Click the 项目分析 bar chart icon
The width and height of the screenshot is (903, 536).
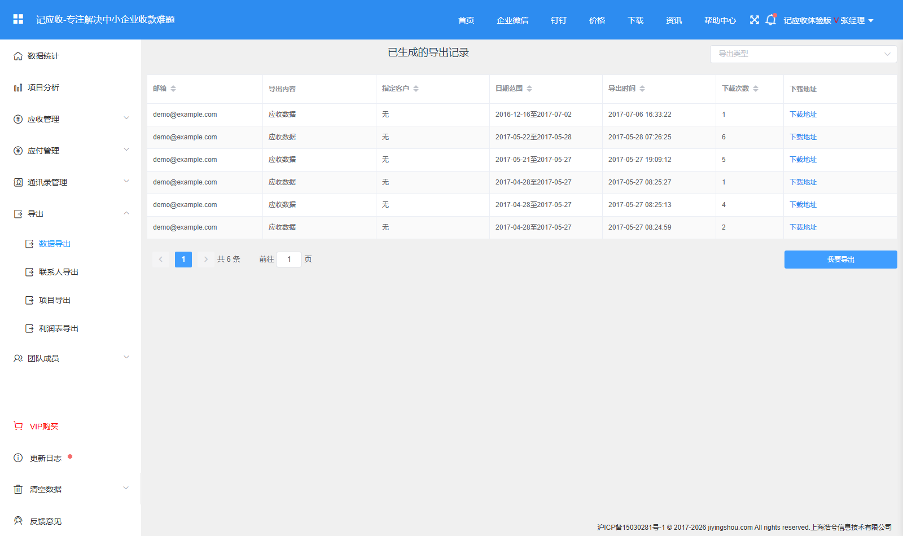[18, 87]
